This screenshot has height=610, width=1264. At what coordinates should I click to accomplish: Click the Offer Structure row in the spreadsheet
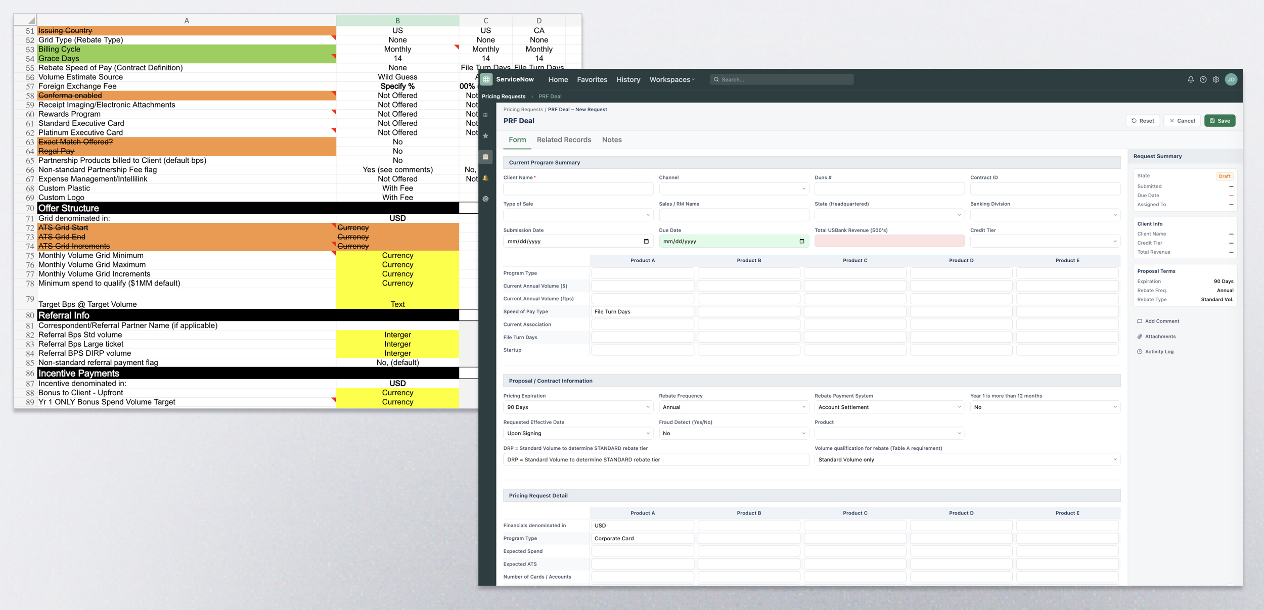248,208
